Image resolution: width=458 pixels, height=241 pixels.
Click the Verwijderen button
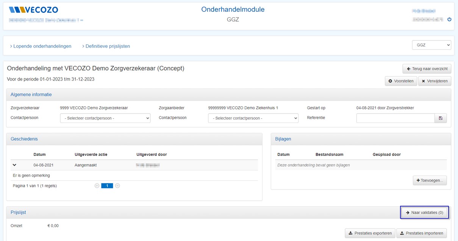coord(435,81)
